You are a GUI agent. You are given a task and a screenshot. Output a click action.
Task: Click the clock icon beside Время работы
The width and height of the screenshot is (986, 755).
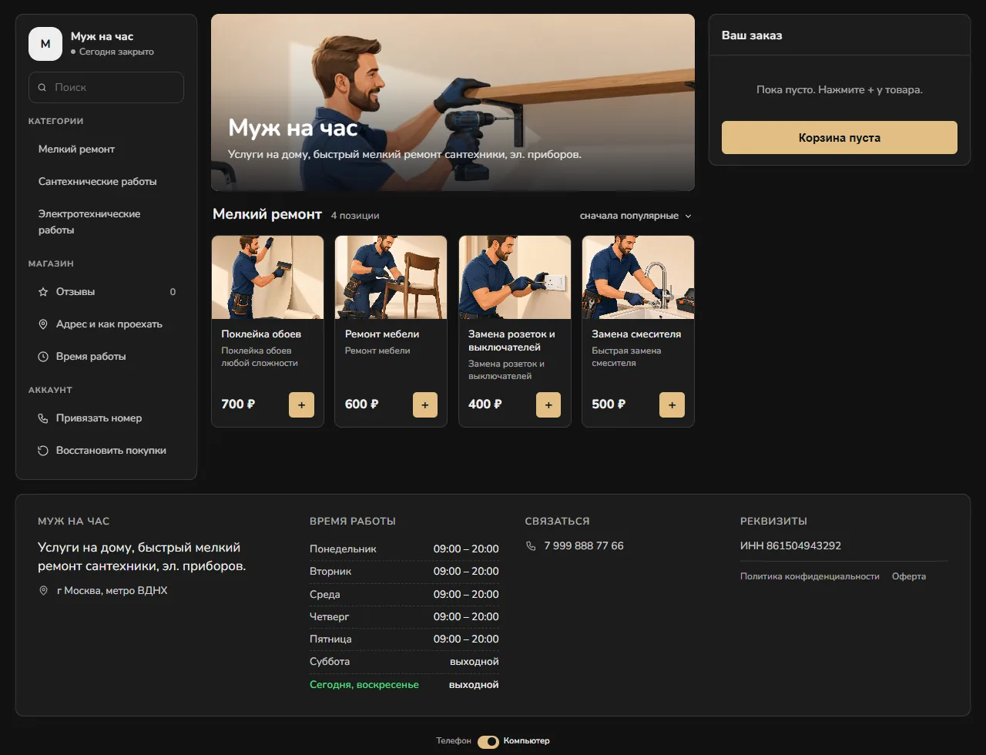coord(43,357)
